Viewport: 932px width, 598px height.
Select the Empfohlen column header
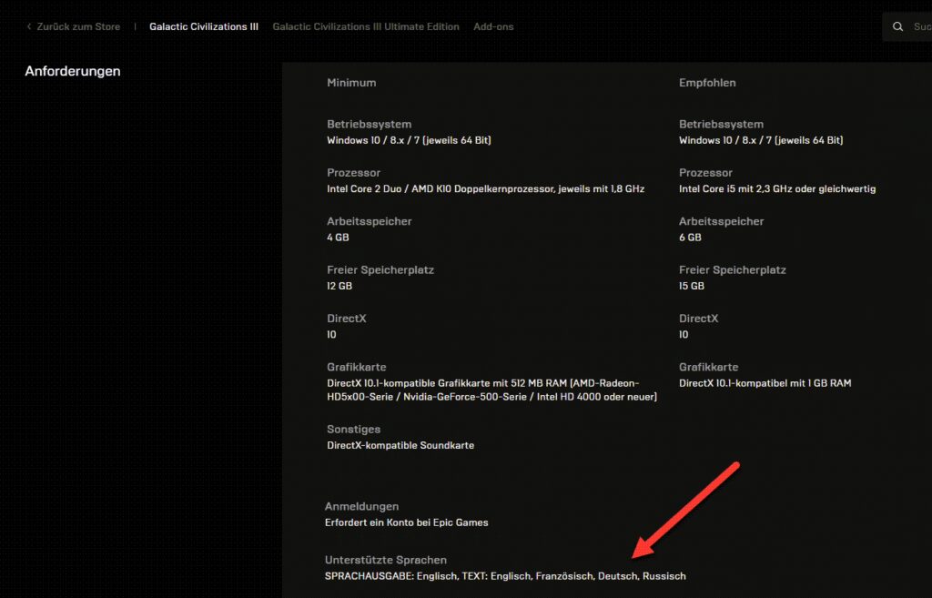pos(707,83)
